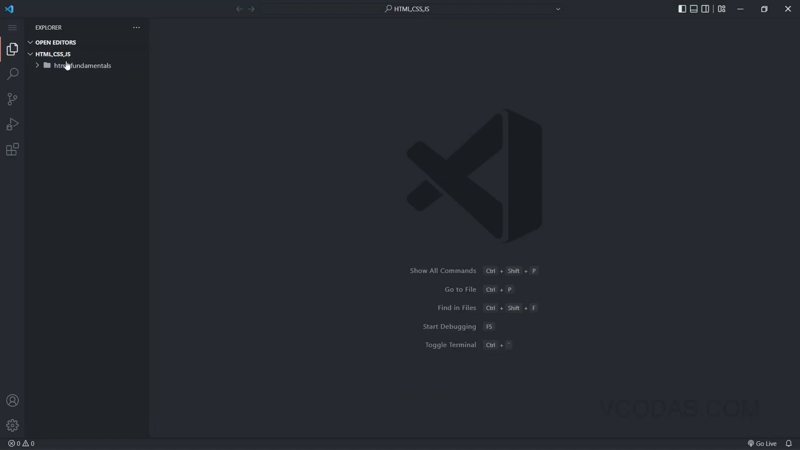
Task: Click the Start Debugging hint text
Action: pyautogui.click(x=449, y=326)
